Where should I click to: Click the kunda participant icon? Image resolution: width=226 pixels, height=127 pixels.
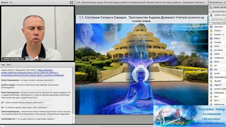211,73
